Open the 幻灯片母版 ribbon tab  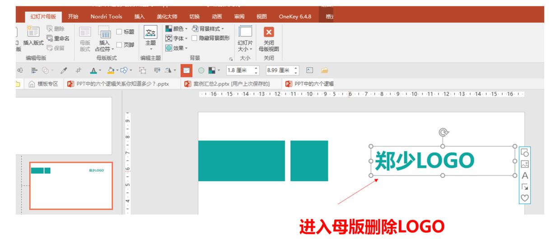[43, 16]
